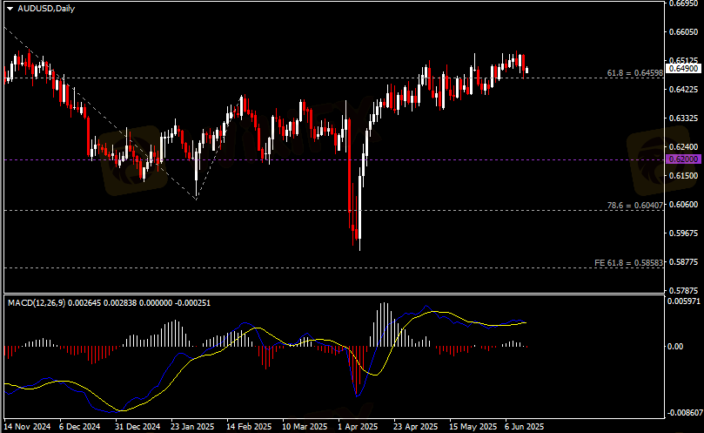Click the 1 Apr 2025 date label

(357, 427)
